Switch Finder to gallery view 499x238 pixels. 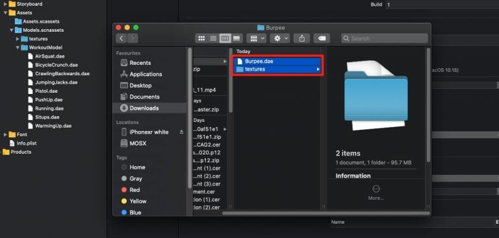point(237,38)
